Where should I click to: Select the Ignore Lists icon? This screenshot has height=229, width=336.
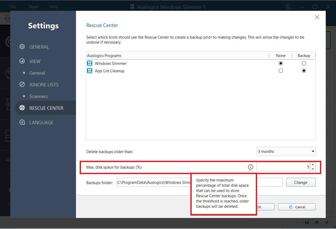(x=22, y=84)
